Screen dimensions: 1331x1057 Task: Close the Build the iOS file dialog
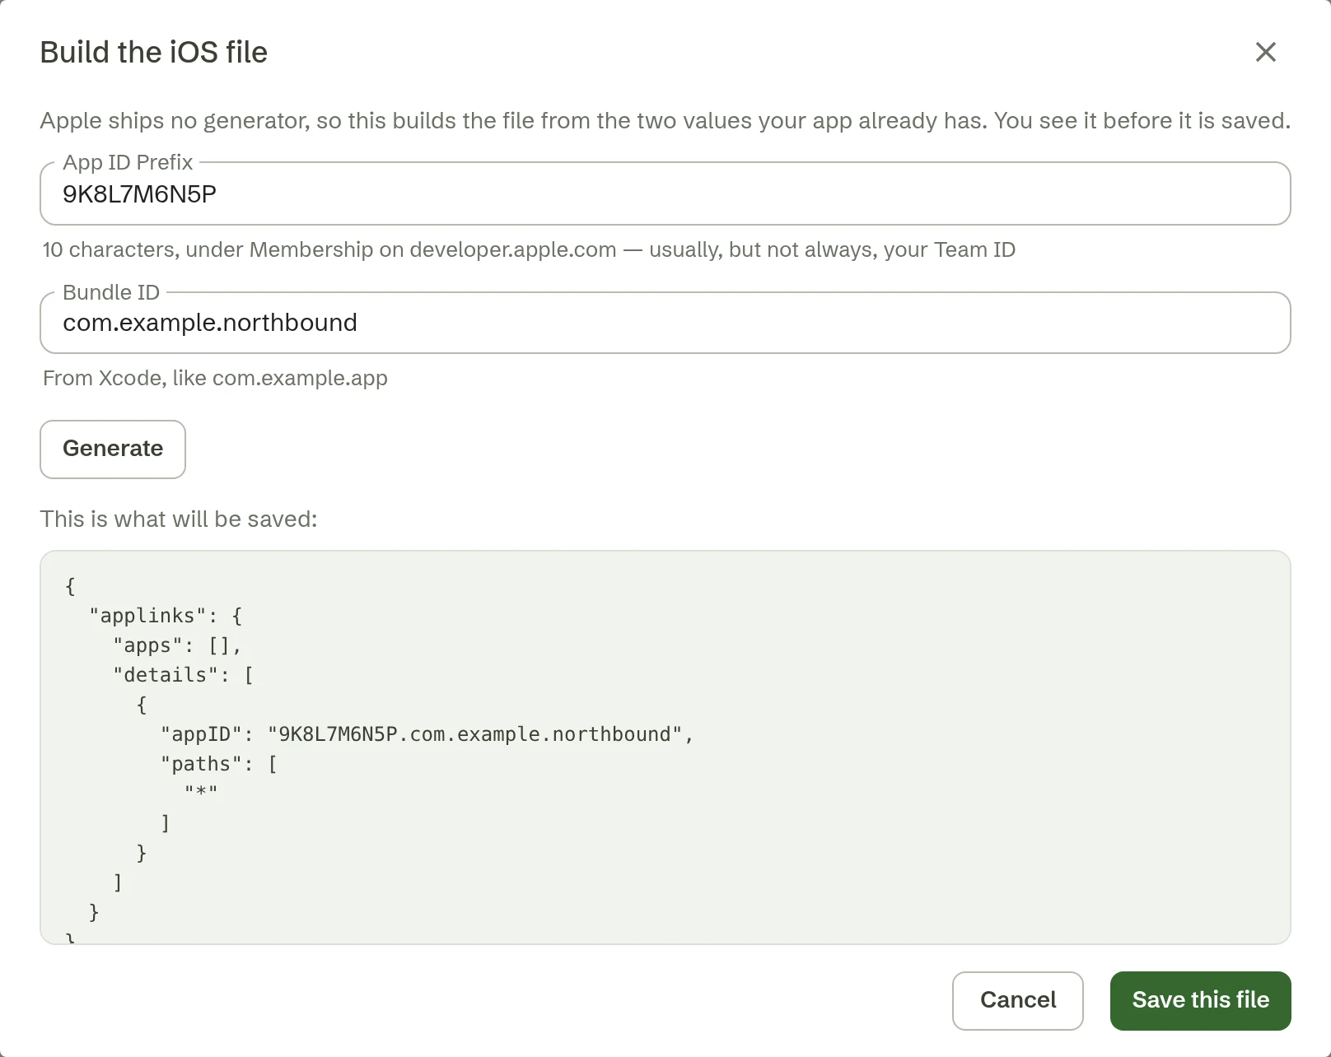pyautogui.click(x=1265, y=52)
